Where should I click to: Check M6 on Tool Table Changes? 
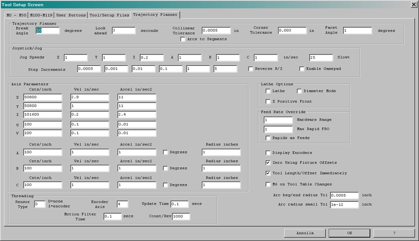click(x=268, y=184)
